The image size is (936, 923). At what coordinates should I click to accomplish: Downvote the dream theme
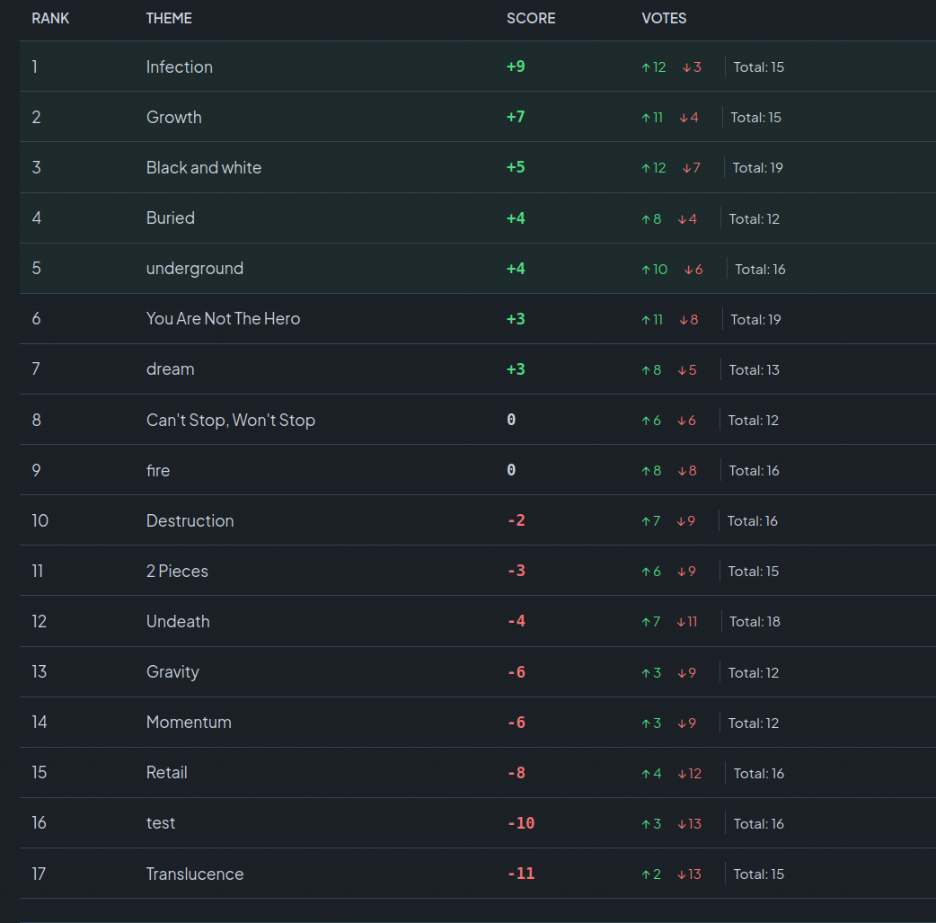(x=682, y=370)
